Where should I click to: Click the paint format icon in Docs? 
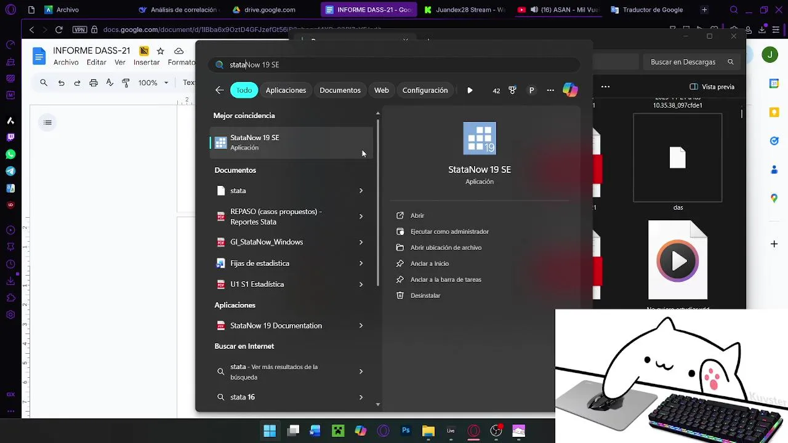point(126,82)
